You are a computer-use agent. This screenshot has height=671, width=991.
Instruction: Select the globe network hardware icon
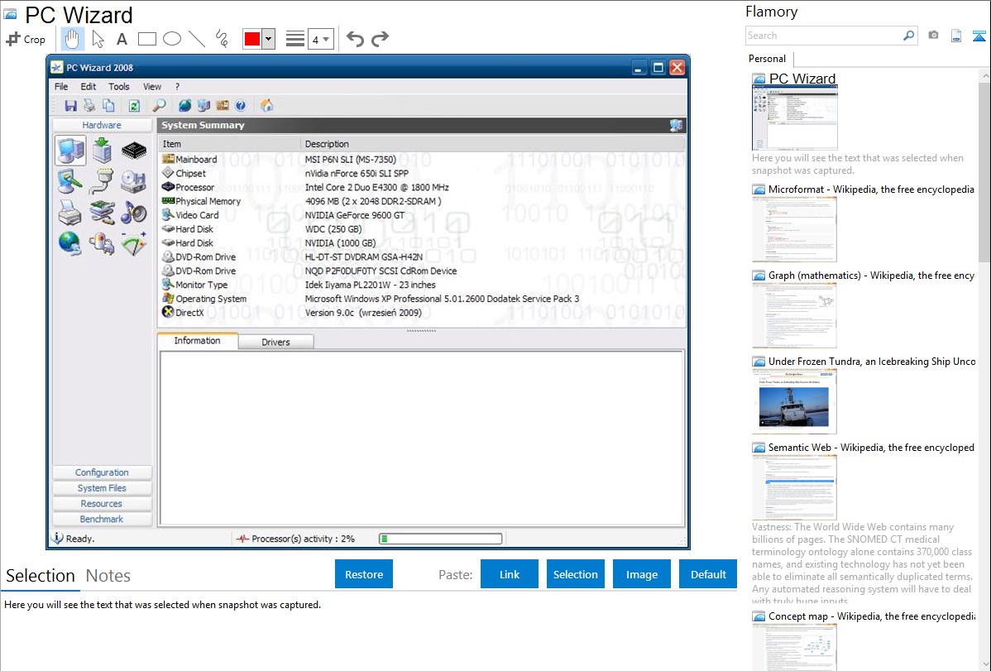(x=70, y=243)
